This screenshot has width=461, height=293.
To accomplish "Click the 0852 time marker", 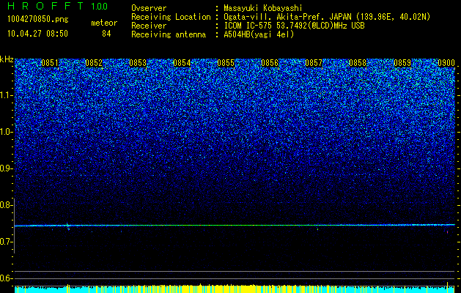I will tap(94, 63).
